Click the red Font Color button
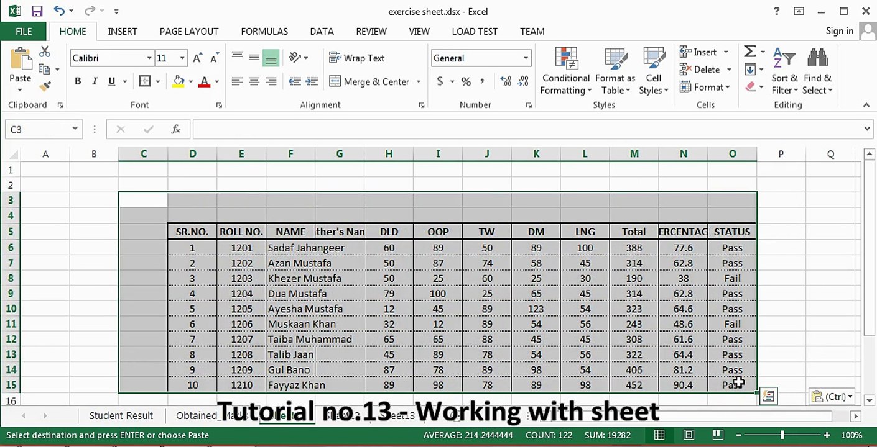The image size is (877, 447). 204,81
